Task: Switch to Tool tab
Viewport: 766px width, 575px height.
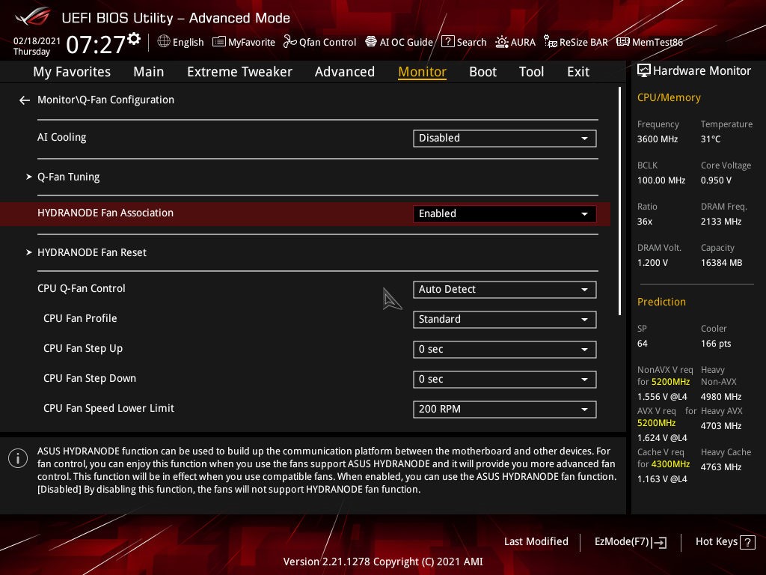Action: click(x=531, y=72)
